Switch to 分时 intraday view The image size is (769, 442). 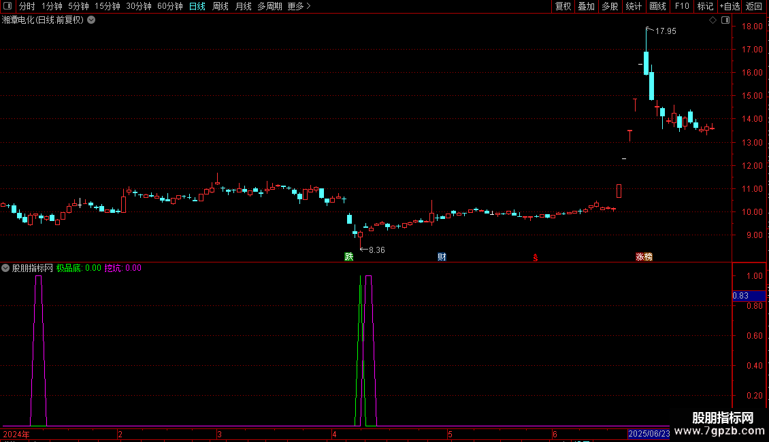pyautogui.click(x=27, y=6)
